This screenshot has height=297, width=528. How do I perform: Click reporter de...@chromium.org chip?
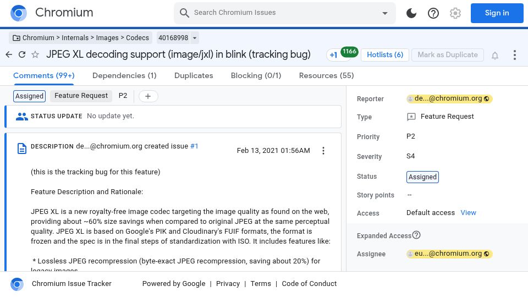pyautogui.click(x=449, y=98)
